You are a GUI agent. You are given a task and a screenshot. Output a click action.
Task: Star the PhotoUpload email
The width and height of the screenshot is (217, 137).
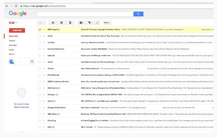[x=44, y=75]
